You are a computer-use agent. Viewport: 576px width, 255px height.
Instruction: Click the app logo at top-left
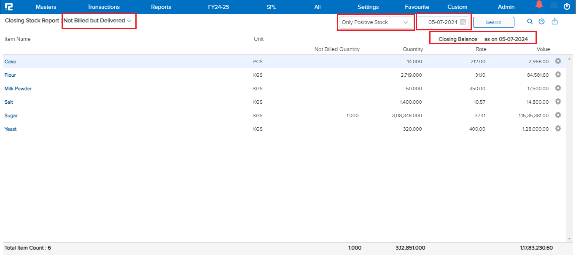point(8,7)
